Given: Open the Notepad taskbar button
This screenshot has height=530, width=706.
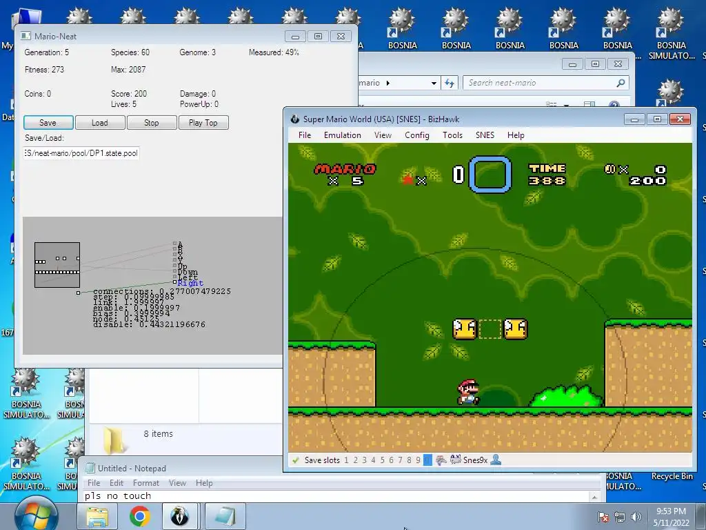Looking at the screenshot, I should [x=225, y=516].
